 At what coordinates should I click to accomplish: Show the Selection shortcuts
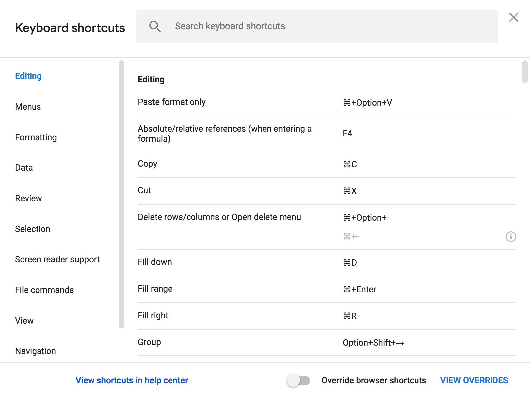[x=33, y=229]
